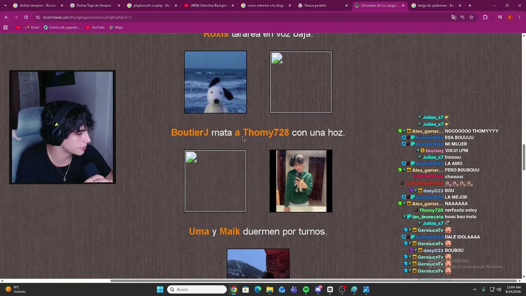The height and width of the screenshot is (296, 526).
Task: Open the zoom control in address bar
Action: pos(462,17)
